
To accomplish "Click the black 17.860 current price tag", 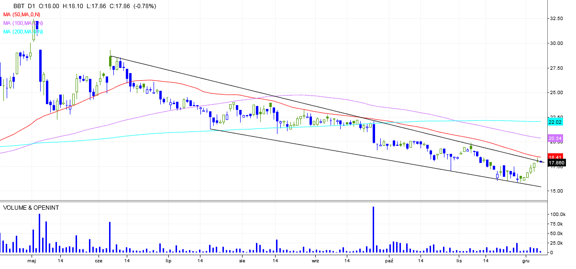I will tap(557, 163).
